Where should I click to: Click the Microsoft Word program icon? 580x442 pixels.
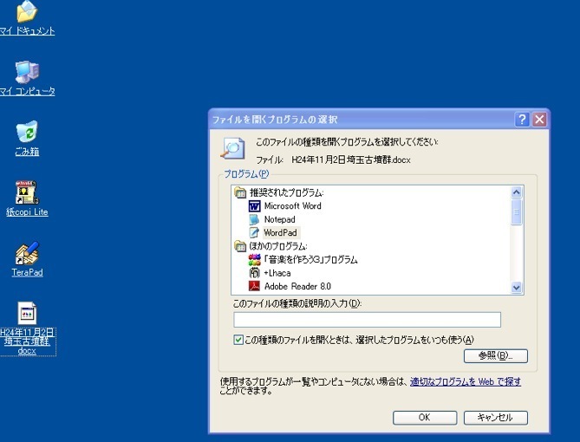coord(254,206)
